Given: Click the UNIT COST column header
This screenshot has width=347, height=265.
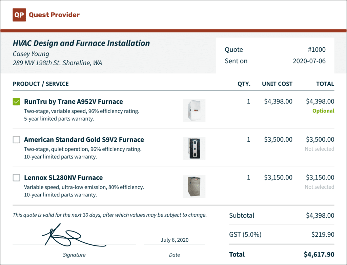Looking at the screenshot, I should pos(277,84).
